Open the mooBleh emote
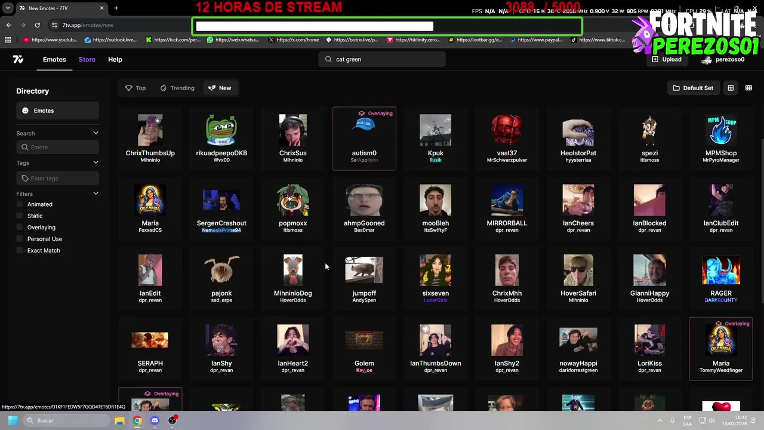 click(436, 208)
